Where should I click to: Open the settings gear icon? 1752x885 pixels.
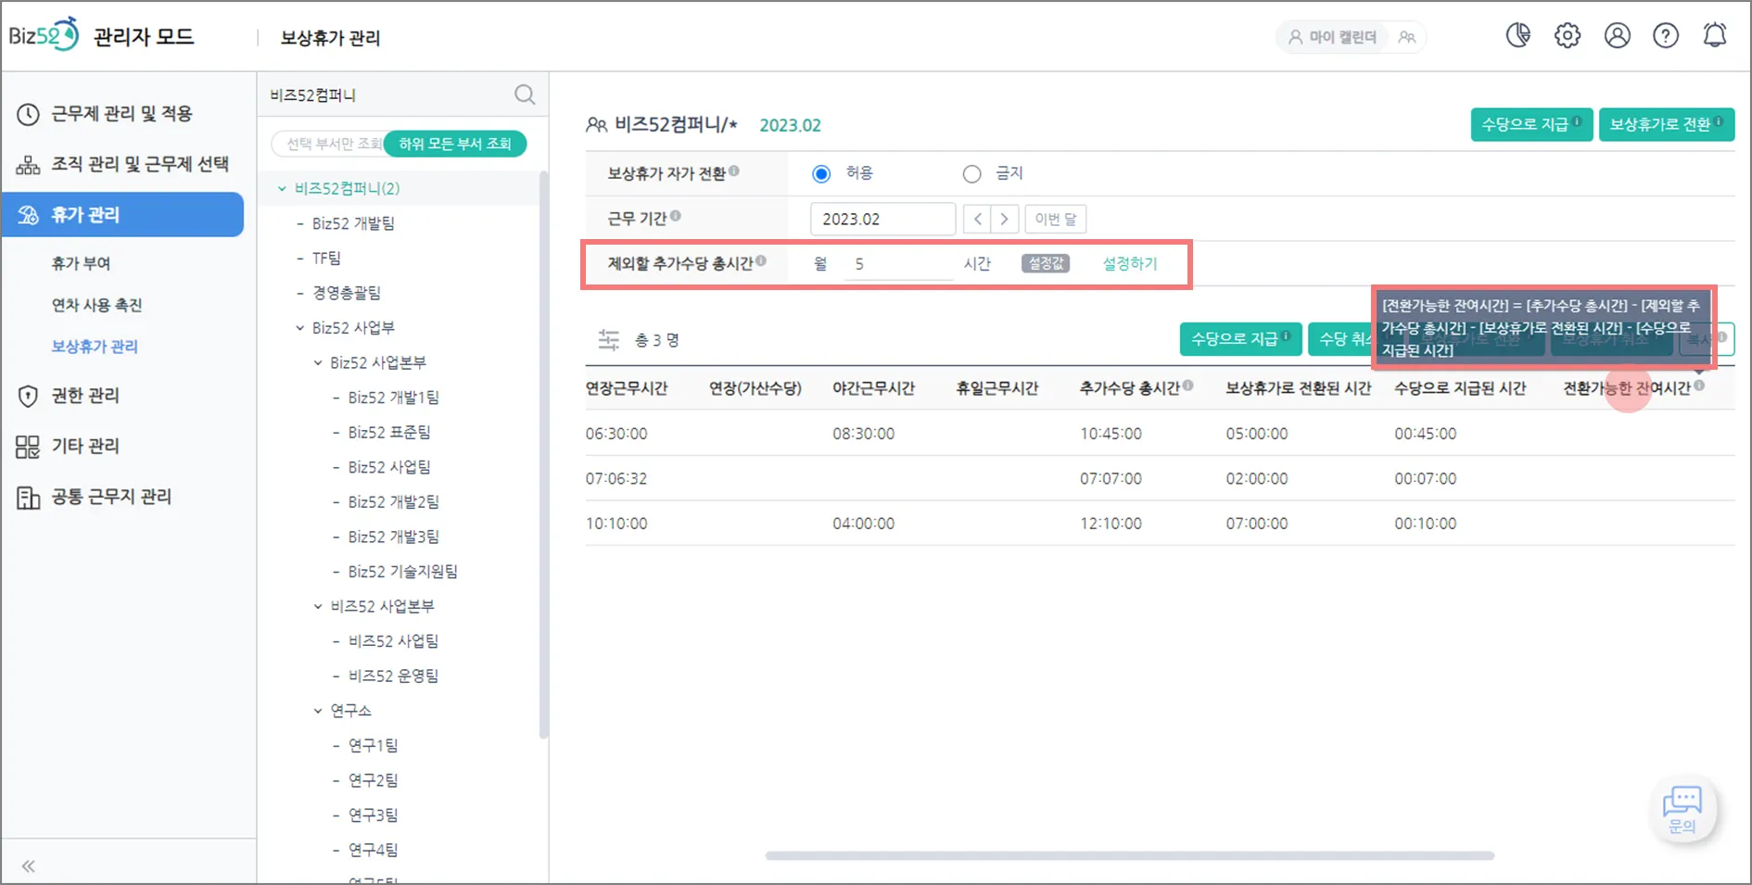pyautogui.click(x=1568, y=35)
